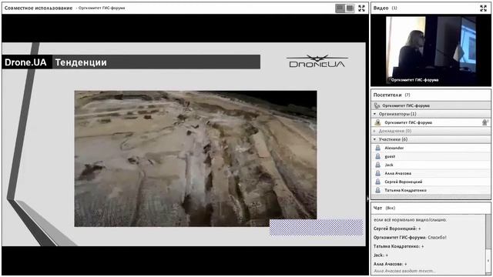
Task: Click the Тенденции slide heading
Action: pos(81,62)
